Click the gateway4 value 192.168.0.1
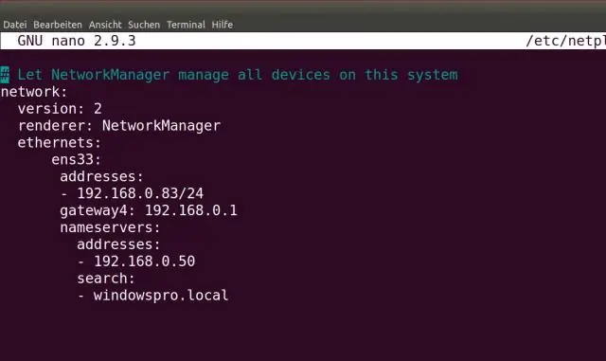The width and height of the screenshot is (606, 361). tap(191, 210)
